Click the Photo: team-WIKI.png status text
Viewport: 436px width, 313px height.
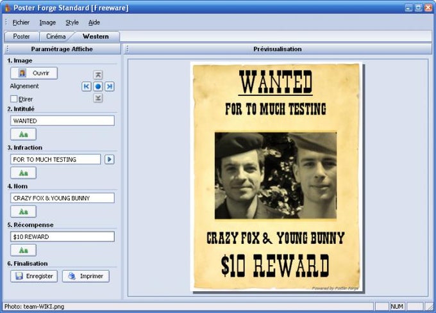(x=34, y=307)
